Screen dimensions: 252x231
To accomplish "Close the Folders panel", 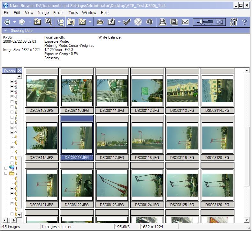I will coord(19,71).
